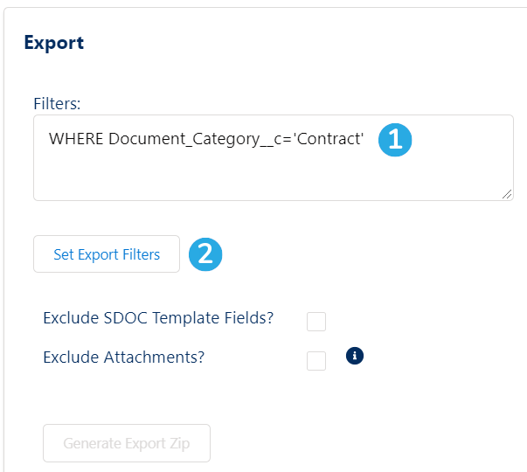Place cursor on 'Contract' value in filter
Viewport: 527px width, 472px height.
pyautogui.click(x=329, y=139)
